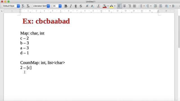Open the line spacing options

tap(167, 6)
